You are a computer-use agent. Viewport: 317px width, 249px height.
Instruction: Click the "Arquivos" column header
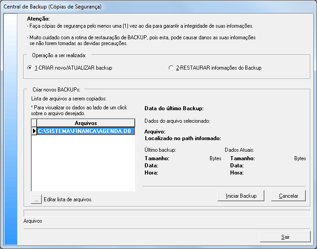click(x=86, y=123)
